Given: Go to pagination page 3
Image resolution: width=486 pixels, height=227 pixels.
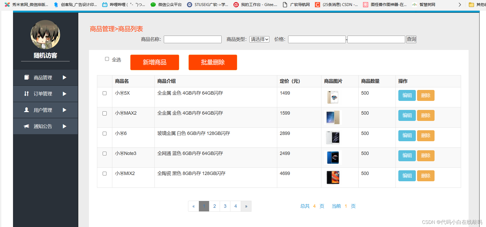Looking at the screenshot, I should 225,206.
